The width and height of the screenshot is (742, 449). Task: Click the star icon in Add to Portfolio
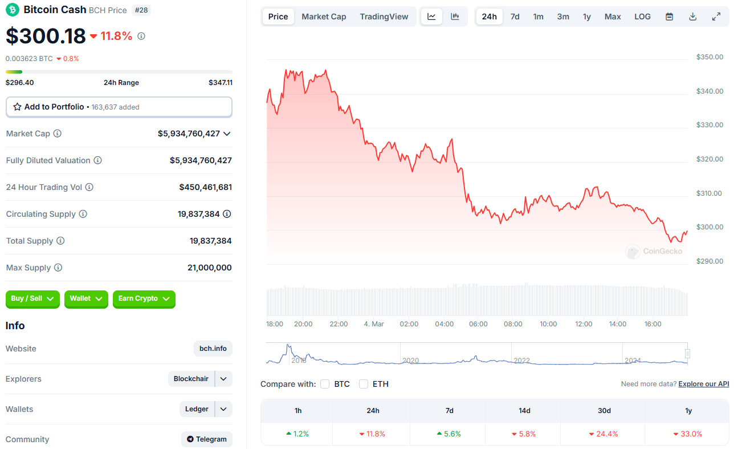pos(17,107)
